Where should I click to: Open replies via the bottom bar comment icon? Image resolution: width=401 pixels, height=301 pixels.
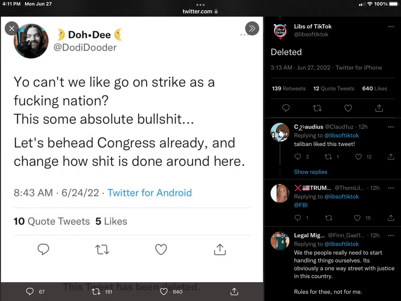pyautogui.click(x=30, y=291)
